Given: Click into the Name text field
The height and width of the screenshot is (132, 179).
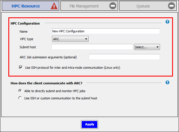Looking at the screenshot, I should point(105,31).
